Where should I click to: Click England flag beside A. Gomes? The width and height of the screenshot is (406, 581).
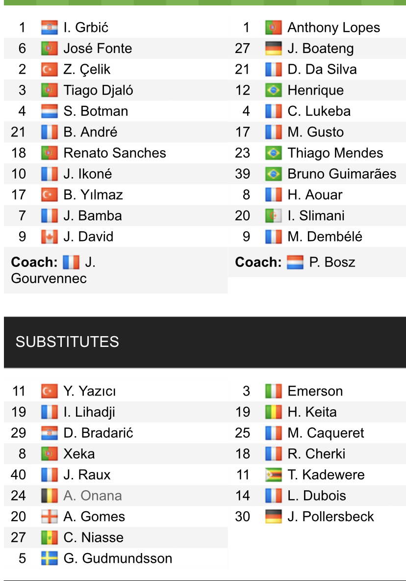[x=50, y=516]
